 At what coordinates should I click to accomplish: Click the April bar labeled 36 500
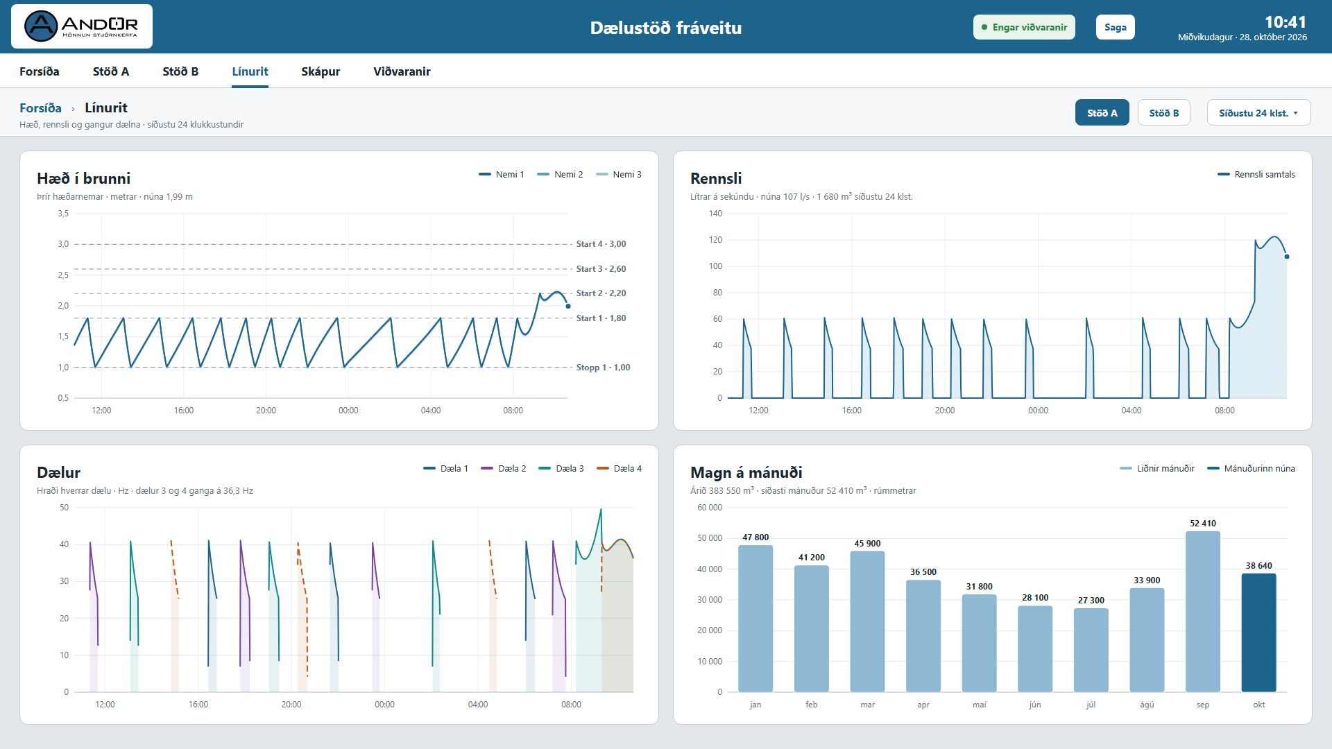coord(923,636)
